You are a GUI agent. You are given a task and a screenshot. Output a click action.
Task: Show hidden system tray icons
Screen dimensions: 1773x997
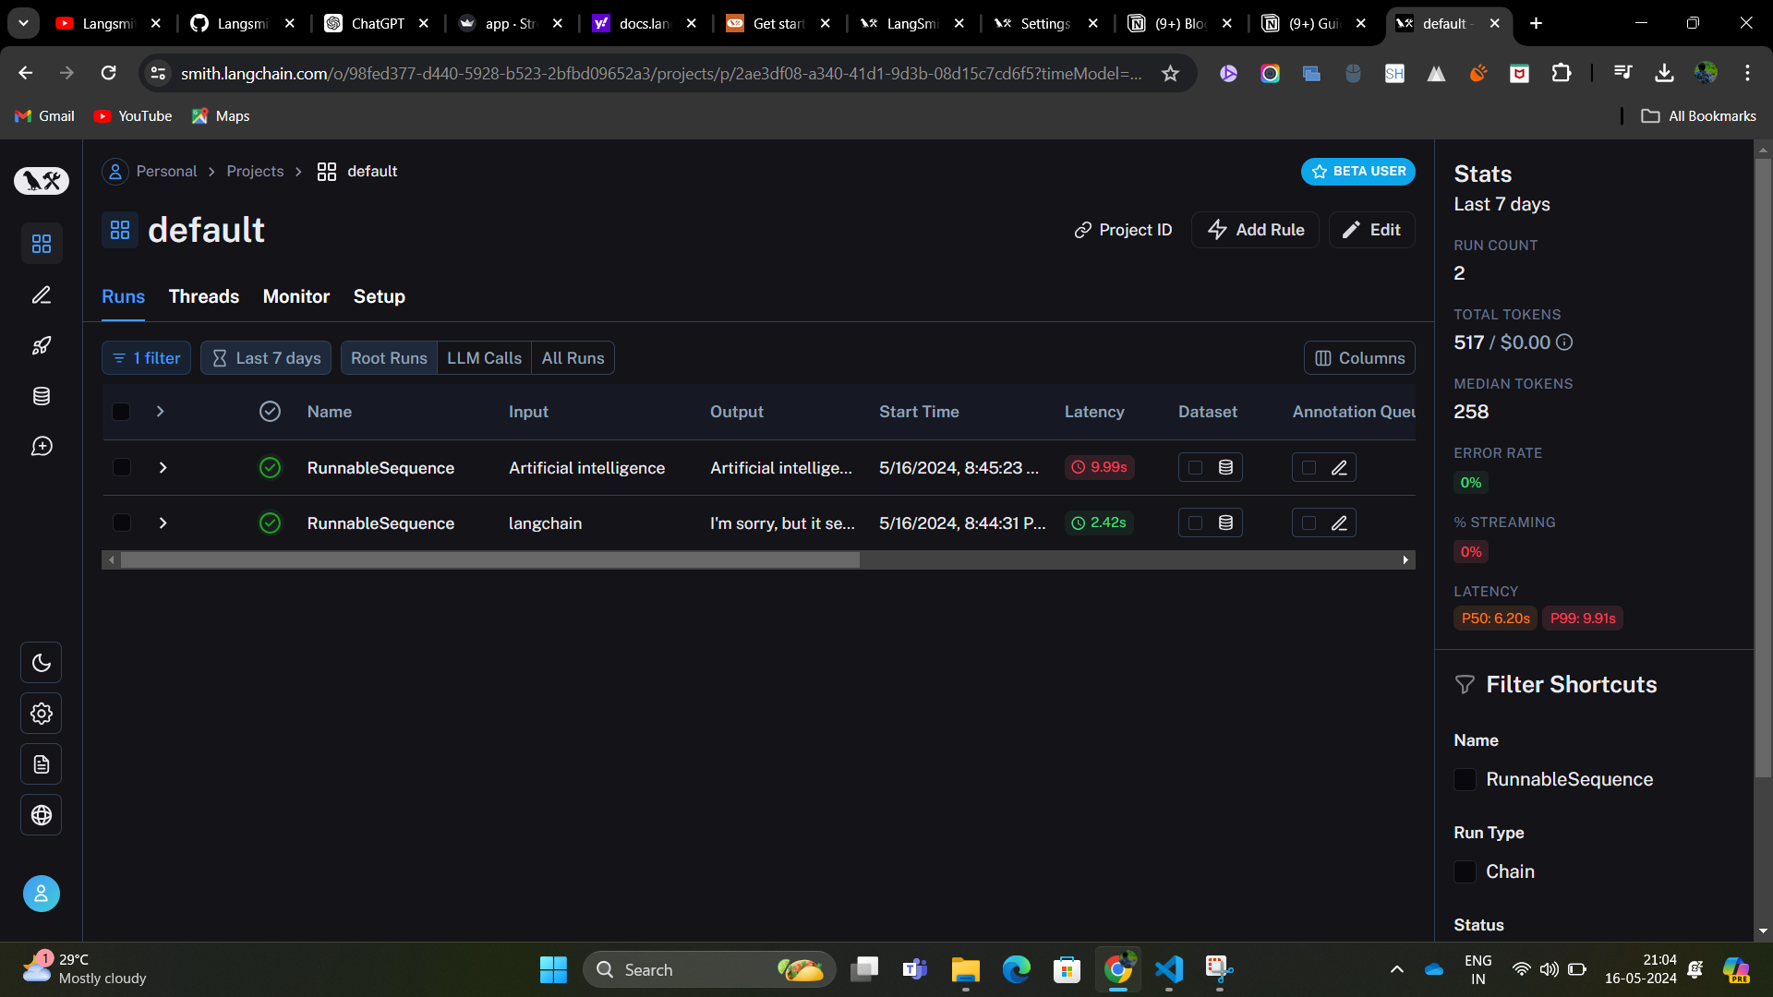(x=1397, y=969)
